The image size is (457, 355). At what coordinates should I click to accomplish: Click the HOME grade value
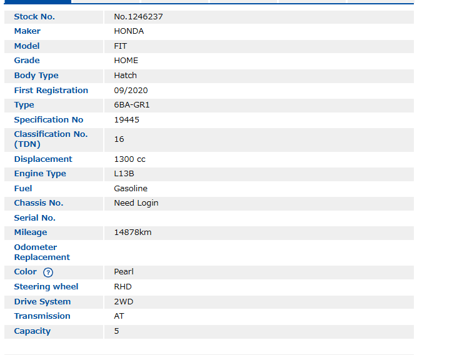[x=126, y=61]
